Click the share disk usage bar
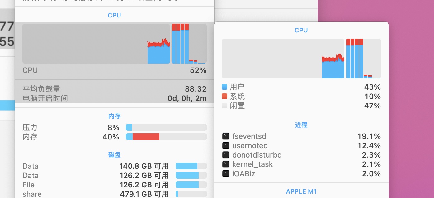This screenshot has height=198, width=434. pos(191,194)
